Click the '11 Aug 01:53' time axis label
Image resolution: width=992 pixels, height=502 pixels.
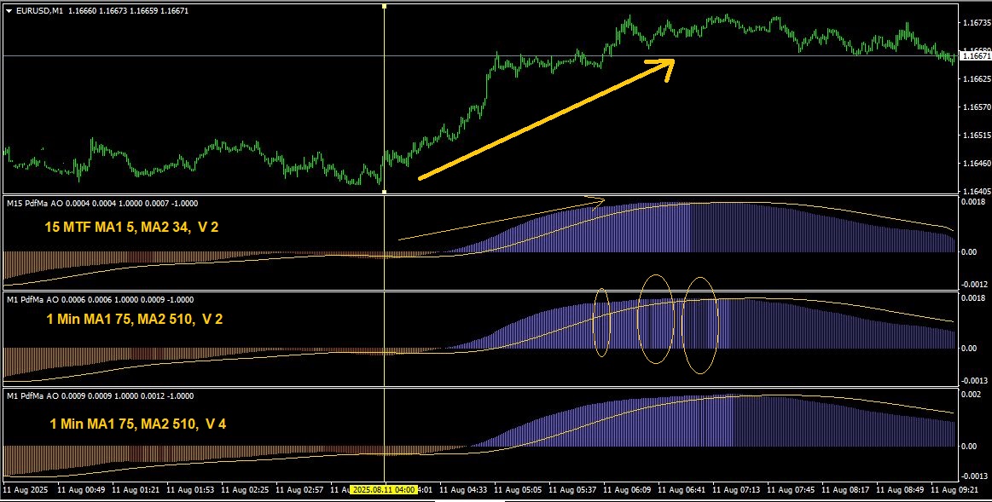pos(189,490)
